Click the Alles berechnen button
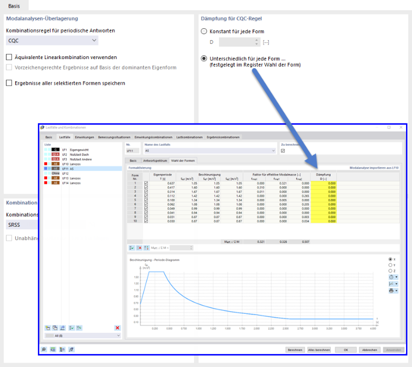This screenshot has height=367, width=412. [319, 350]
